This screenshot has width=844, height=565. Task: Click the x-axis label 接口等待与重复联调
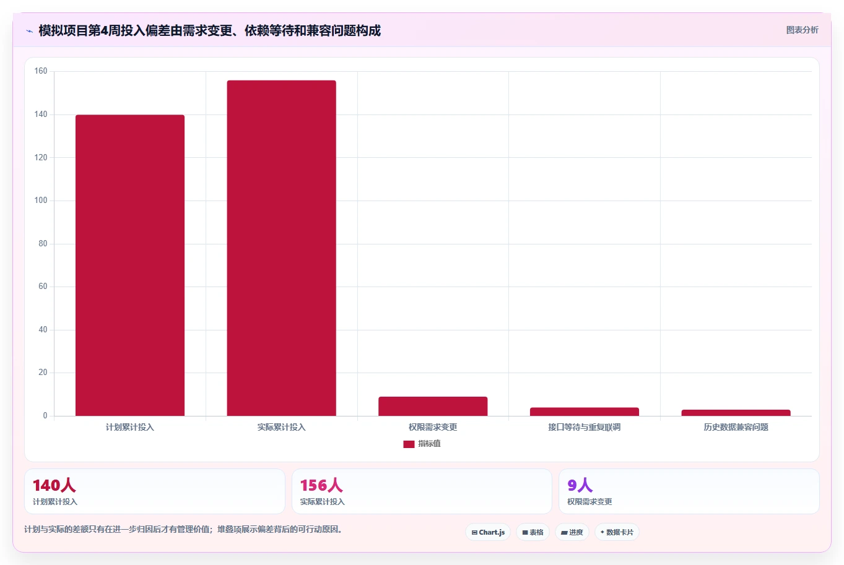(585, 427)
